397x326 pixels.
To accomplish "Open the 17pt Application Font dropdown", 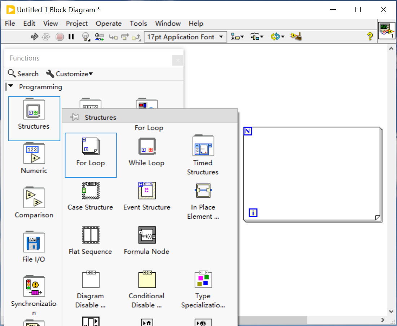I will click(185, 37).
